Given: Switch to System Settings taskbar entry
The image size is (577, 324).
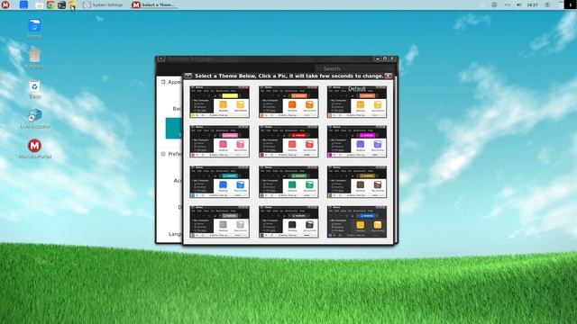Looking at the screenshot, I should pyautogui.click(x=104, y=4).
